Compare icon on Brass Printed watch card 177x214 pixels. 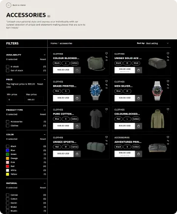coord(106,85)
